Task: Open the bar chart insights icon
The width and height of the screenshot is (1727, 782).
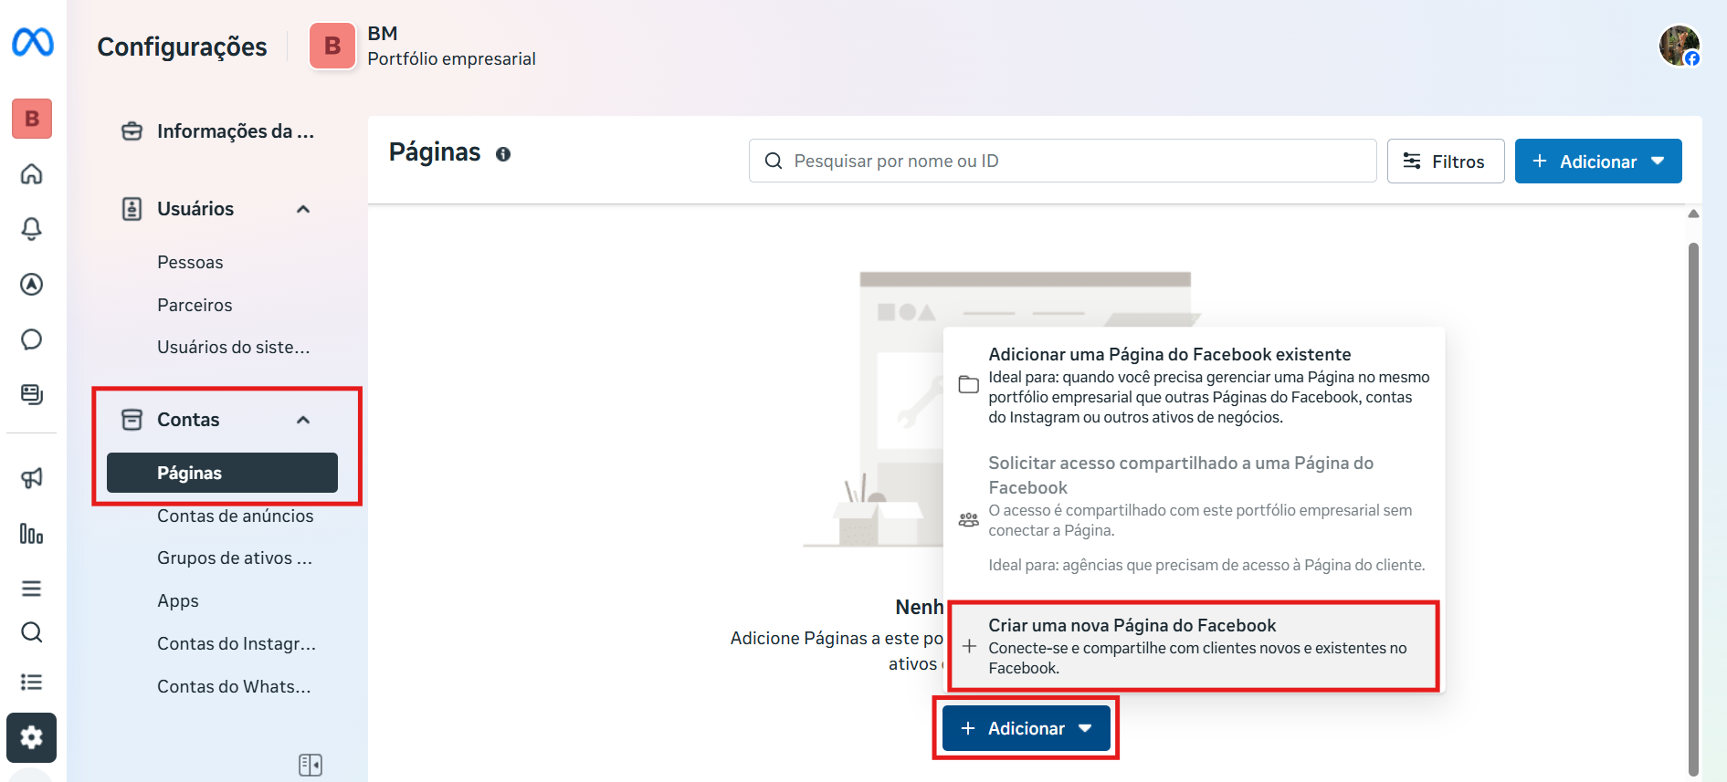Action: 32,533
